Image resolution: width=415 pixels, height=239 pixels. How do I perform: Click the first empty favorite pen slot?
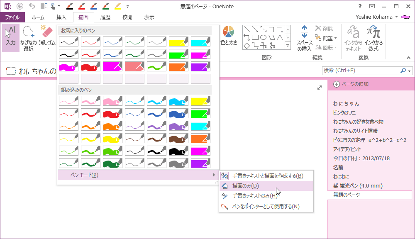pyautogui.click(x=68, y=79)
